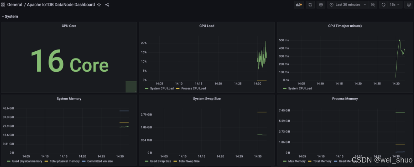
Task: Toggle Used physical memory series visibility
Action: point(27,161)
